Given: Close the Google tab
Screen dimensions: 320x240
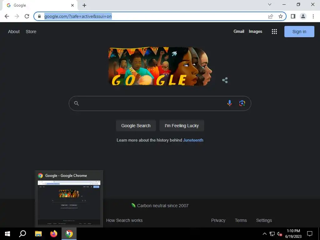Looking at the screenshot, I should tap(72, 5).
